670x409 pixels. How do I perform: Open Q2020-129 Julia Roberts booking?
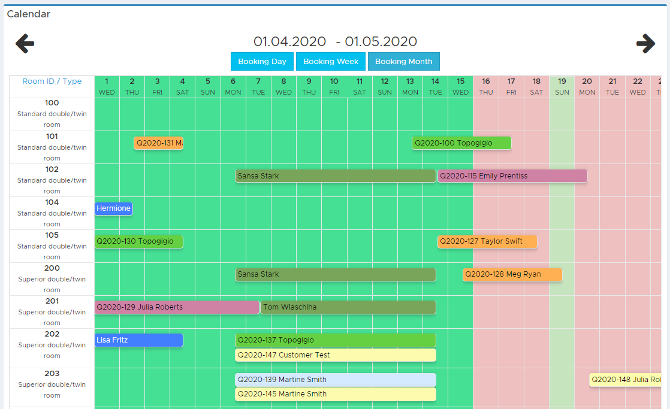coord(177,307)
